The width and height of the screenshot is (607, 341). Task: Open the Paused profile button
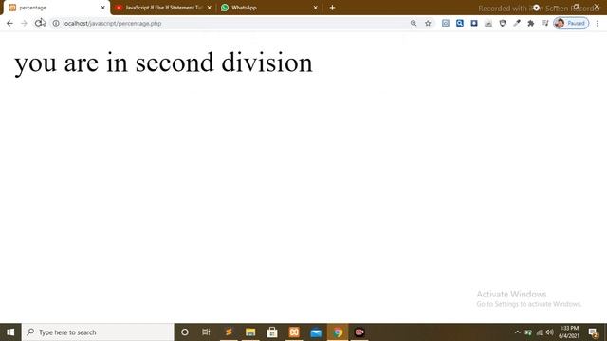(571, 23)
